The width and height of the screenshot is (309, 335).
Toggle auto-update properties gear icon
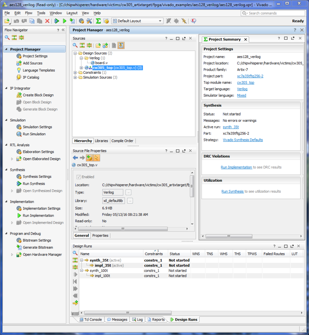tap(89, 158)
